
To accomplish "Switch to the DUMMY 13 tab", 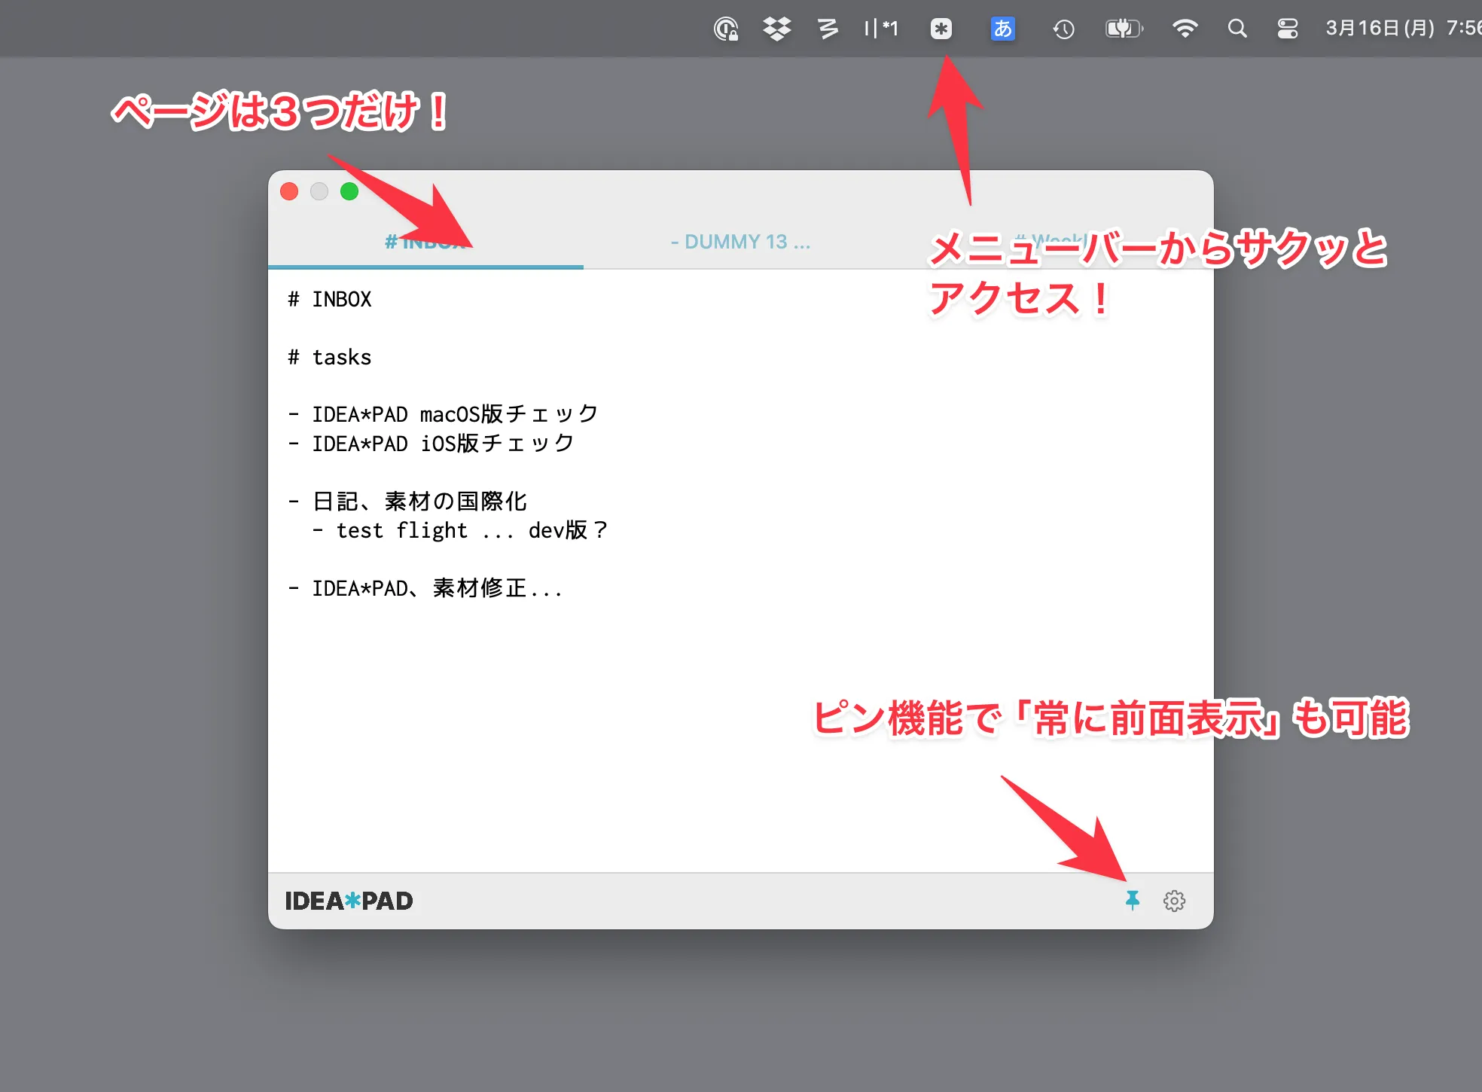I will tap(740, 242).
